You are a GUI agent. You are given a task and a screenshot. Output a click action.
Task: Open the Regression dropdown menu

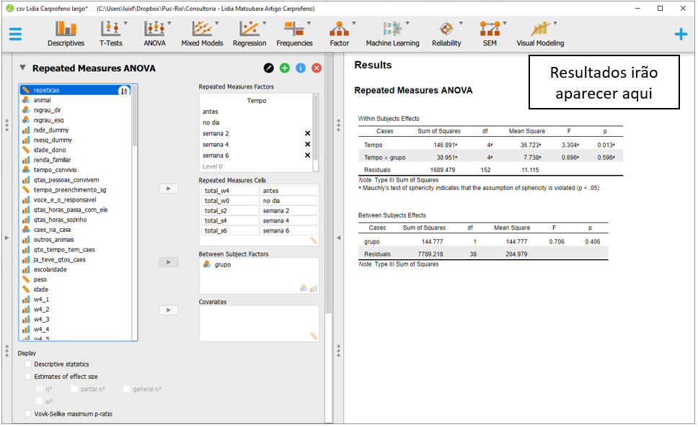click(249, 33)
